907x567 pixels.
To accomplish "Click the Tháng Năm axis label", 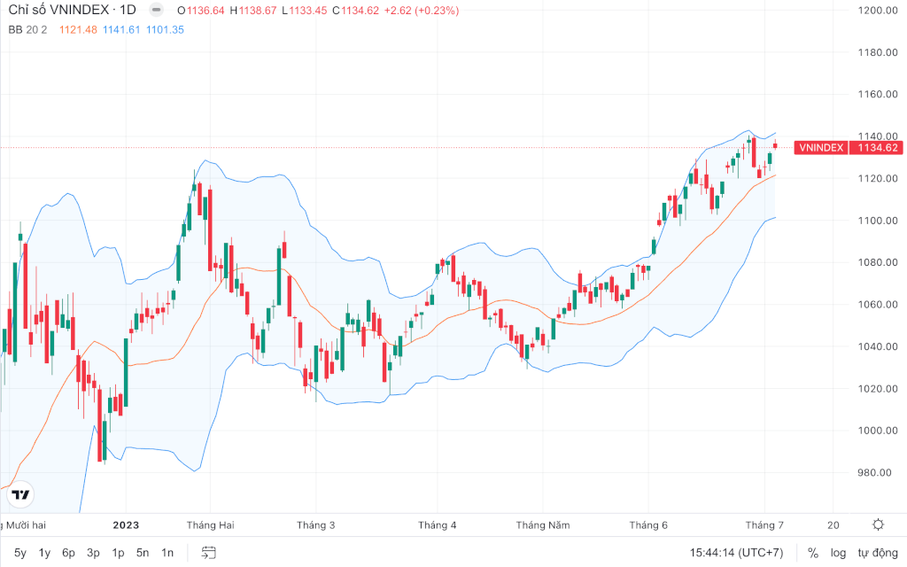I will [543, 525].
